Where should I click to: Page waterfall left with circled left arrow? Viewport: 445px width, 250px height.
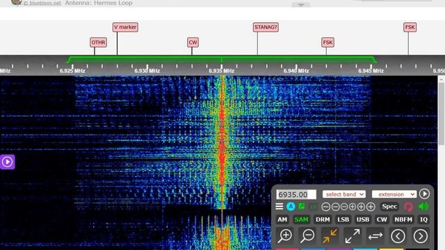(398, 236)
